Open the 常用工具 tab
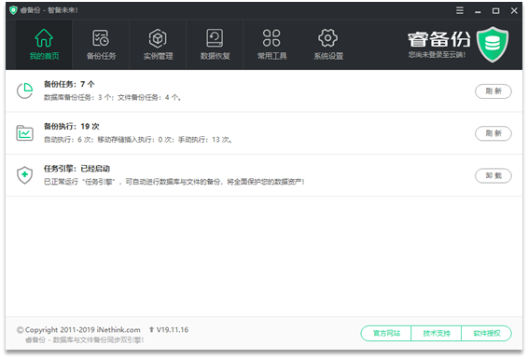The width and height of the screenshot is (528, 359). point(271,45)
